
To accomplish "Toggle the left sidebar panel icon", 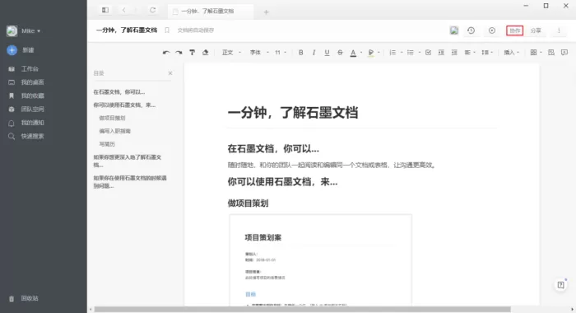I will 105,11.
